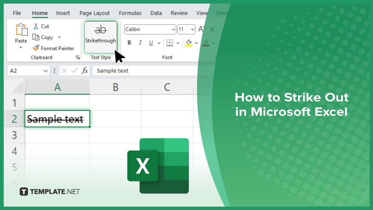373x210 pixels.
Task: Open the Review tab
Action: [179, 13]
